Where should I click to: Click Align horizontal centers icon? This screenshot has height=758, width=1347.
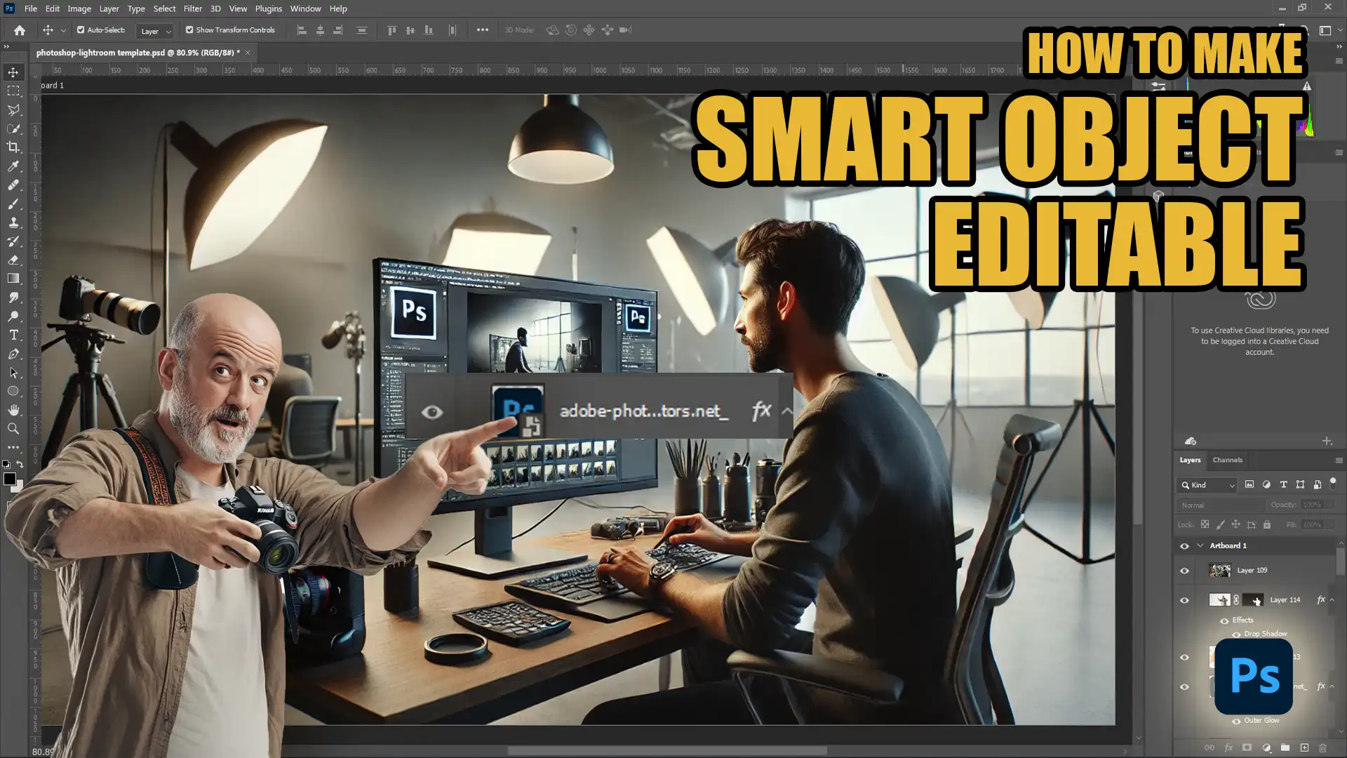click(x=320, y=30)
